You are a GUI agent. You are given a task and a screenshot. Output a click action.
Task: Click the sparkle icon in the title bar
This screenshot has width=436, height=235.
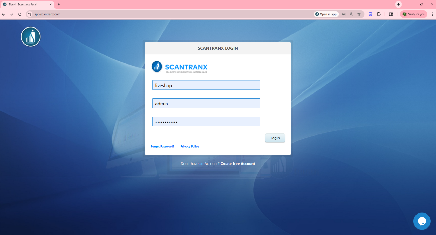point(398,4)
